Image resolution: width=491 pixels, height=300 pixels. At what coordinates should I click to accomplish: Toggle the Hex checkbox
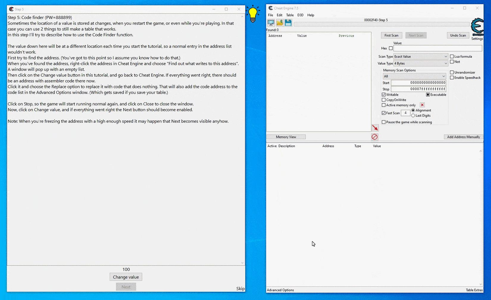pyautogui.click(x=391, y=48)
